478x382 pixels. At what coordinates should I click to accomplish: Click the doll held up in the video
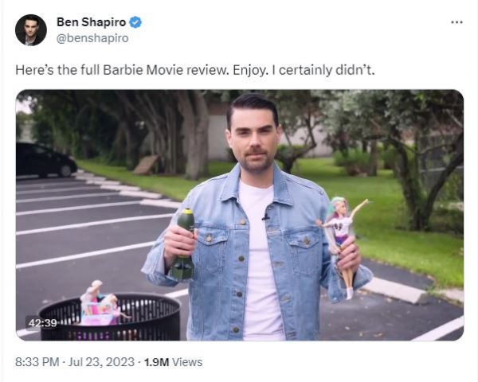pyautogui.click(x=343, y=247)
